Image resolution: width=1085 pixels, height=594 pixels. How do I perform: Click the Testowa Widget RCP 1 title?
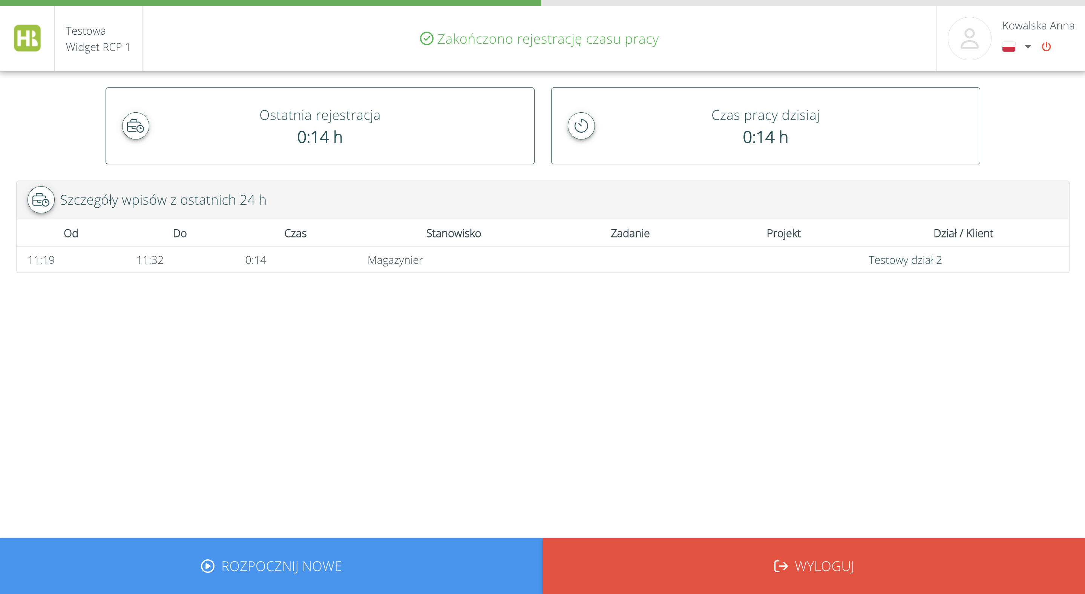(98, 39)
